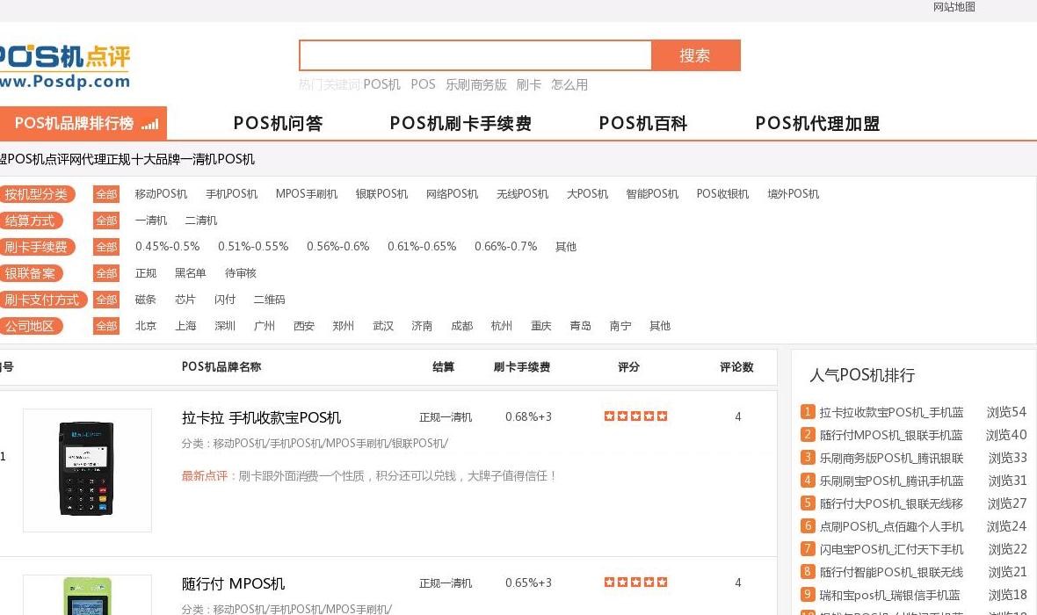Viewport: 1037px width, 615px height.
Task: Select 全部 in the 结算方式 row
Action: pos(106,221)
